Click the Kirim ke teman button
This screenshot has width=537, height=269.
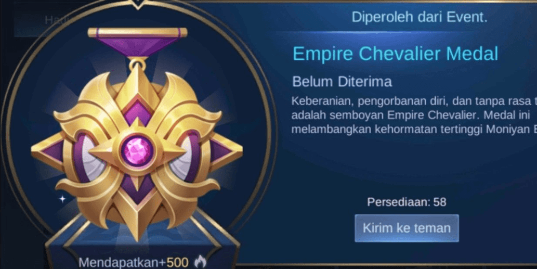(x=407, y=228)
